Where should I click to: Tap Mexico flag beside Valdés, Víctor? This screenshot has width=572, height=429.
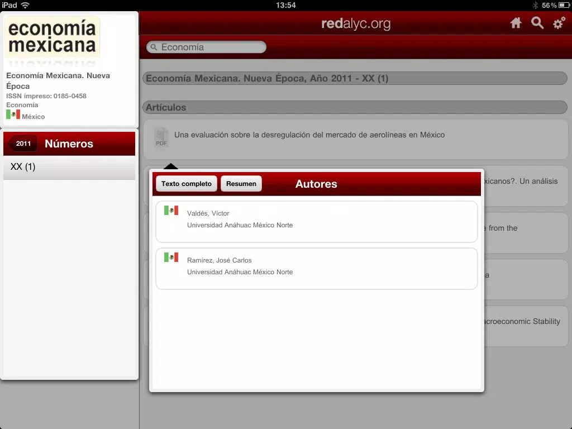[x=171, y=211]
